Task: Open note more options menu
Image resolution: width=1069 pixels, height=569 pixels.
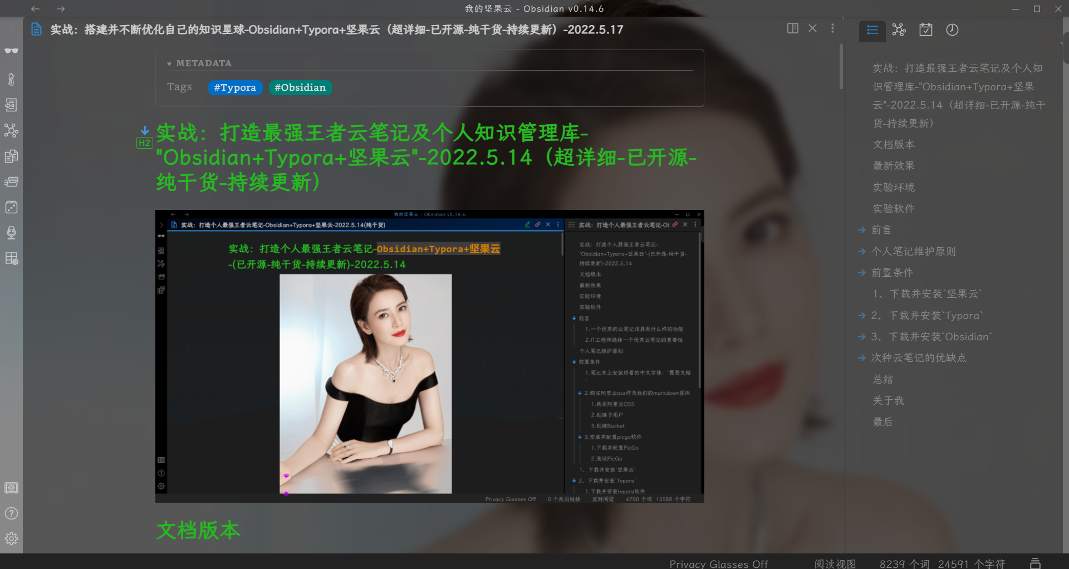Action: (x=832, y=28)
